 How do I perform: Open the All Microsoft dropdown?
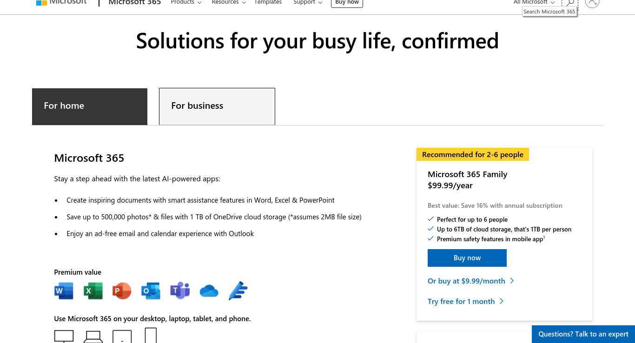534,2
